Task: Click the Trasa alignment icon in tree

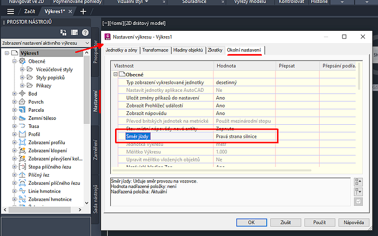Action: point(22,126)
